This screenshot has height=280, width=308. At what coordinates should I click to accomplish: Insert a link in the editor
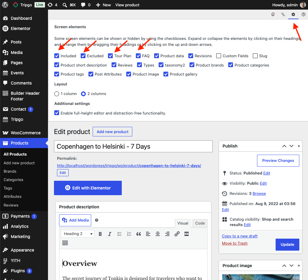(177, 234)
